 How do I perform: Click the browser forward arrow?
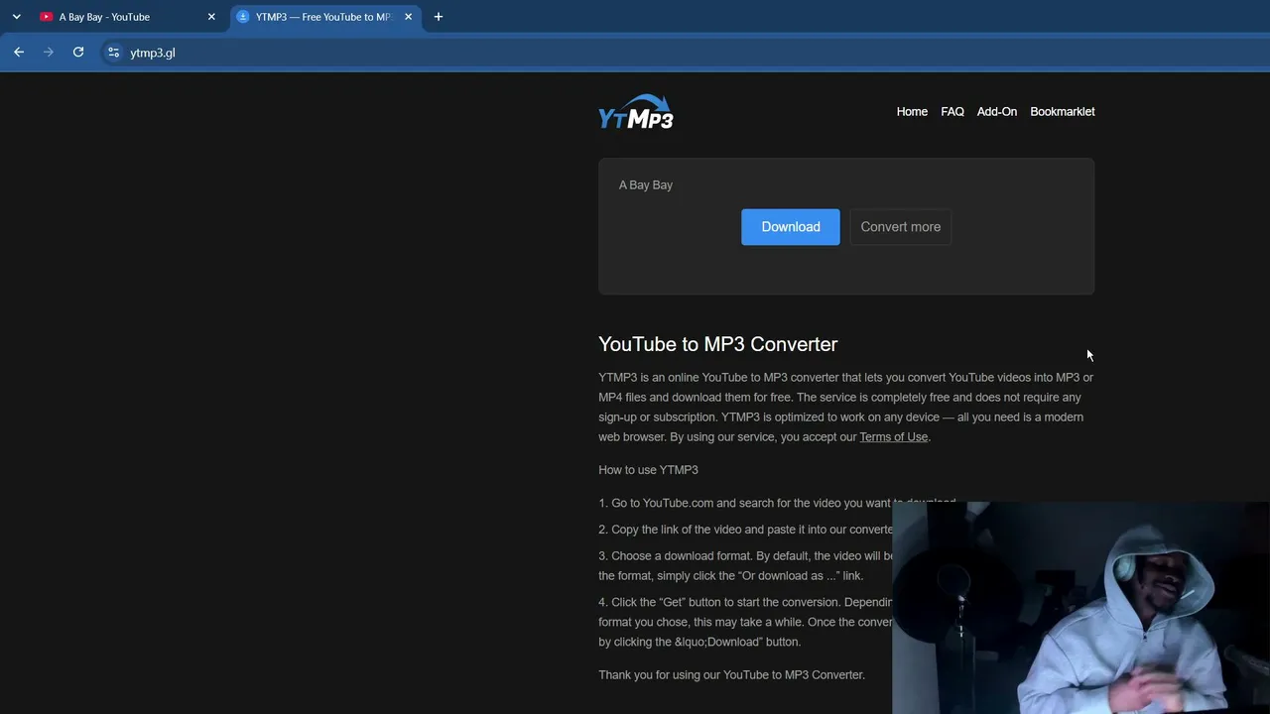[x=49, y=53]
